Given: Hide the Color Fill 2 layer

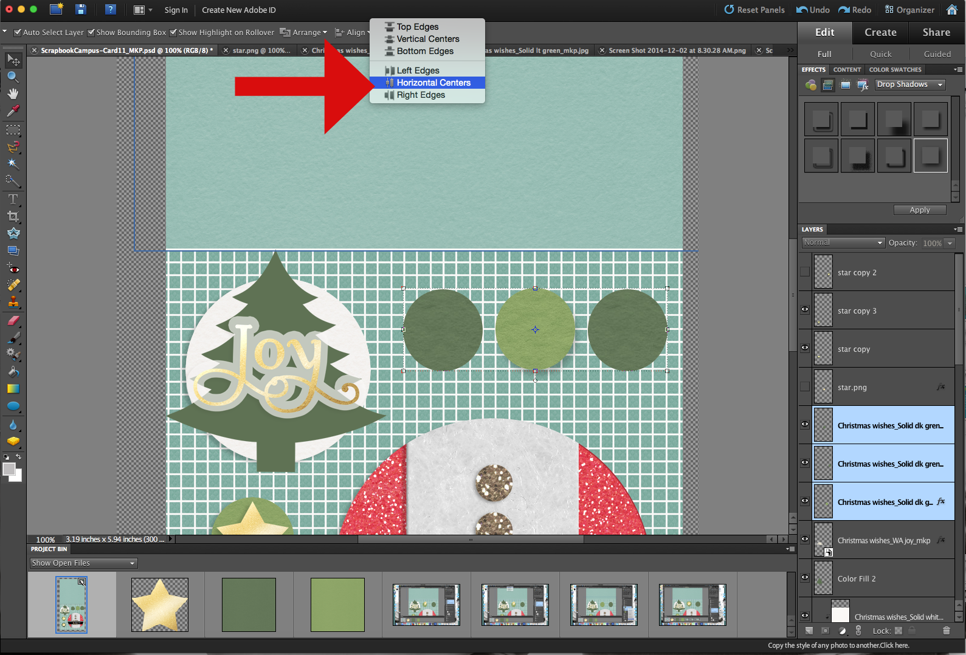Looking at the screenshot, I should [805, 578].
